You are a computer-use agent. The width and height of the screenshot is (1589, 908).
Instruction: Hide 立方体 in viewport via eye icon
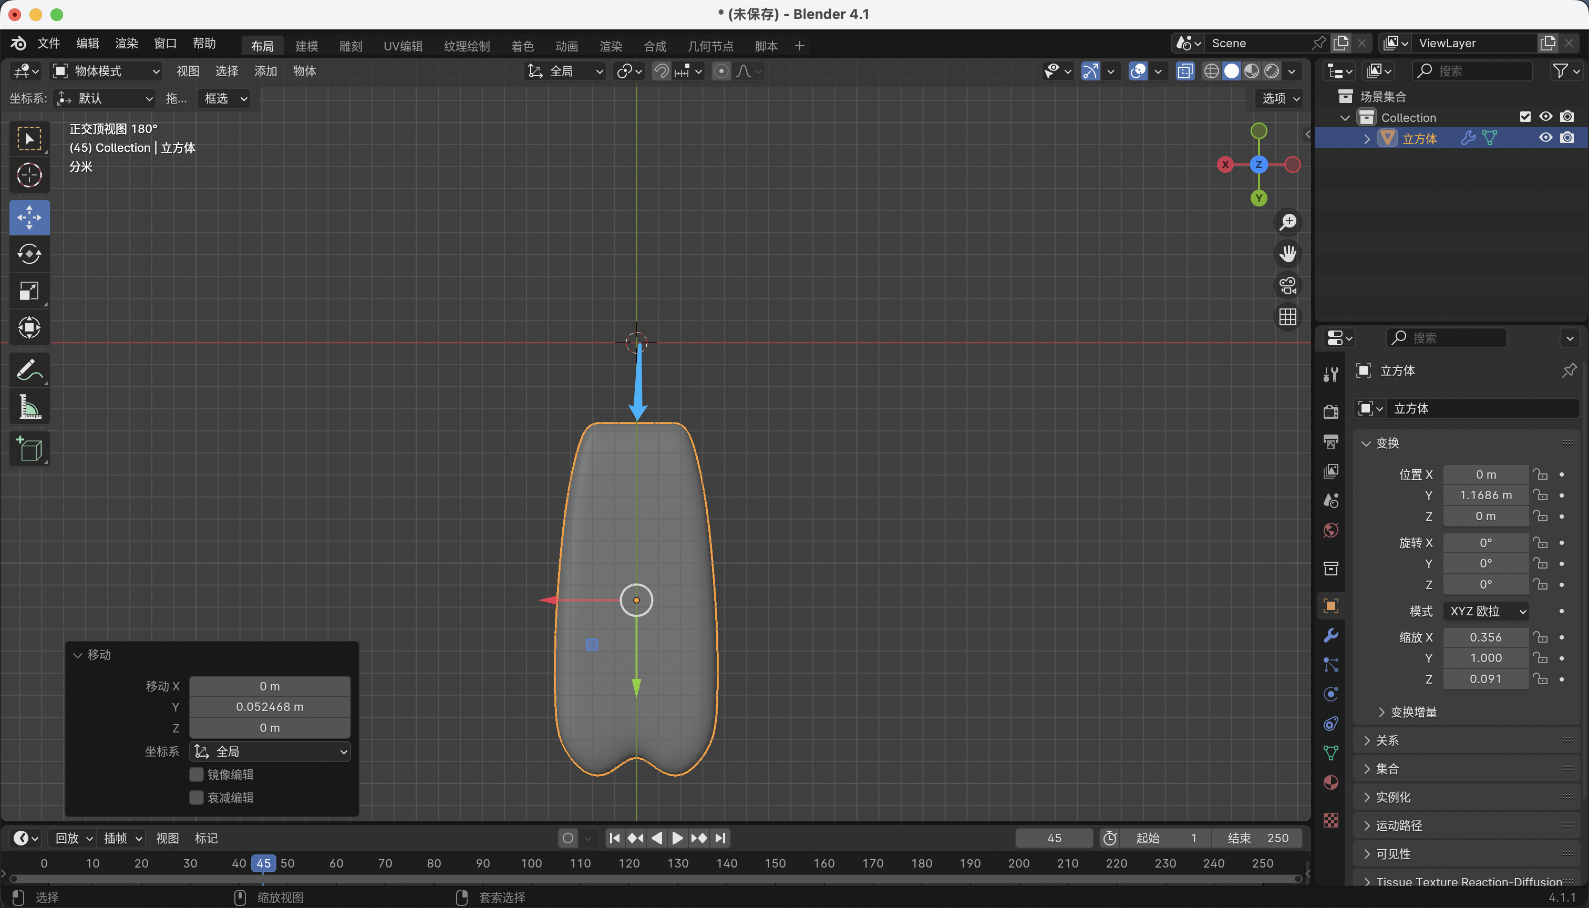pos(1545,138)
